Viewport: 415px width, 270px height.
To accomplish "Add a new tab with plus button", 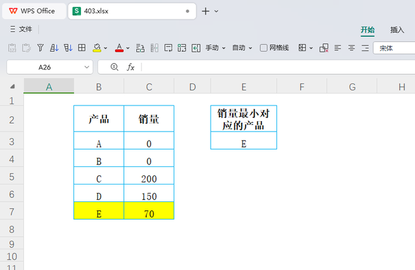I will [x=206, y=11].
